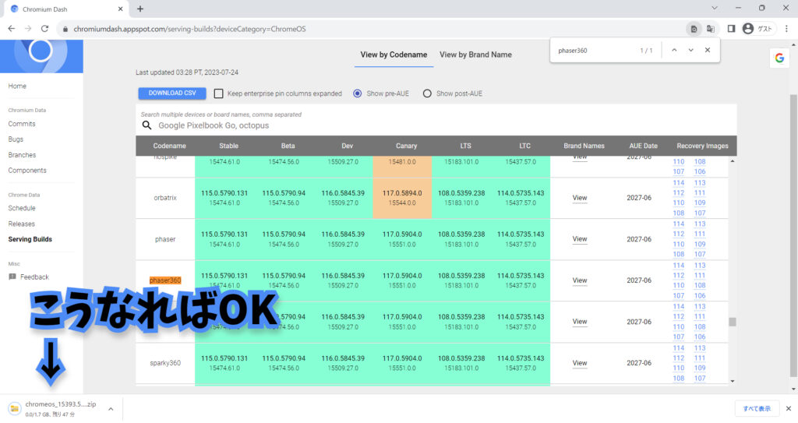Viewport: 798px width, 423px height.
Task: Switch to View by Brand Name tab
Action: tap(475, 55)
